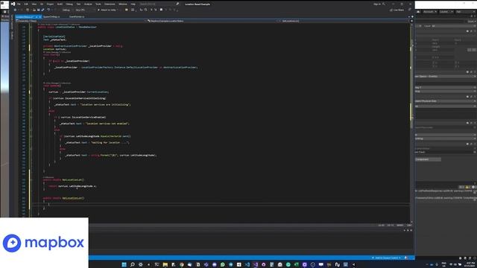Screen dimensions: 477x268
Task: Open the View menu
Action: point(34,4)
